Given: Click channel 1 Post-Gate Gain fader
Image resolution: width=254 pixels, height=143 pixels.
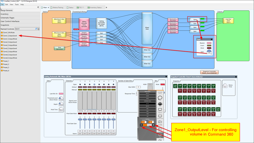Looking at the screenshot, I should pos(80,119).
